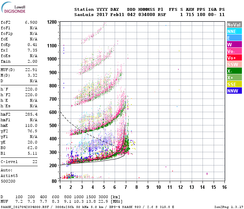Select the SSW legend swatch
Screen dimensions: 244x209
click(x=234, y=64)
